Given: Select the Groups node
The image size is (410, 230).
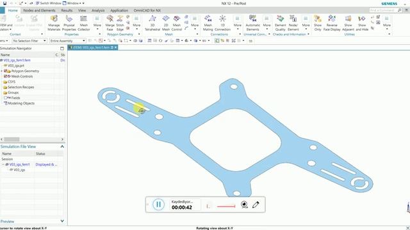Looking at the screenshot, I should coord(13,93).
